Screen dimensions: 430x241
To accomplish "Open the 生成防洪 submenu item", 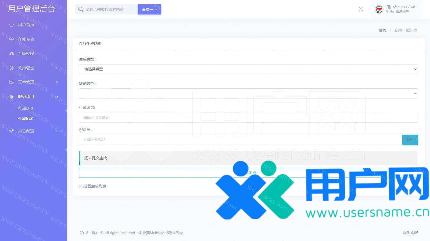I will pos(26,109).
